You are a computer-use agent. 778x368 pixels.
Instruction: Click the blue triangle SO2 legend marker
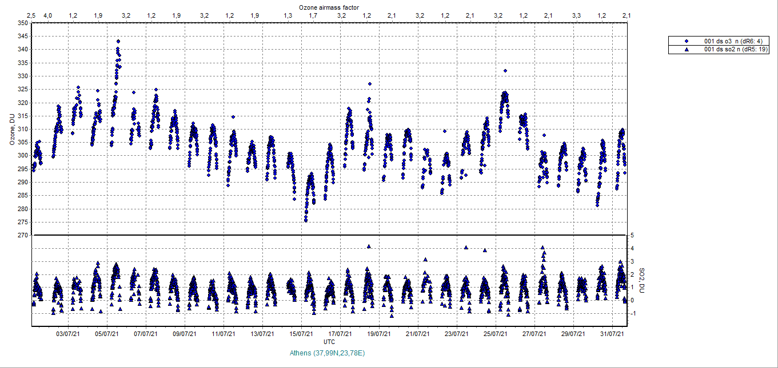tap(687, 50)
